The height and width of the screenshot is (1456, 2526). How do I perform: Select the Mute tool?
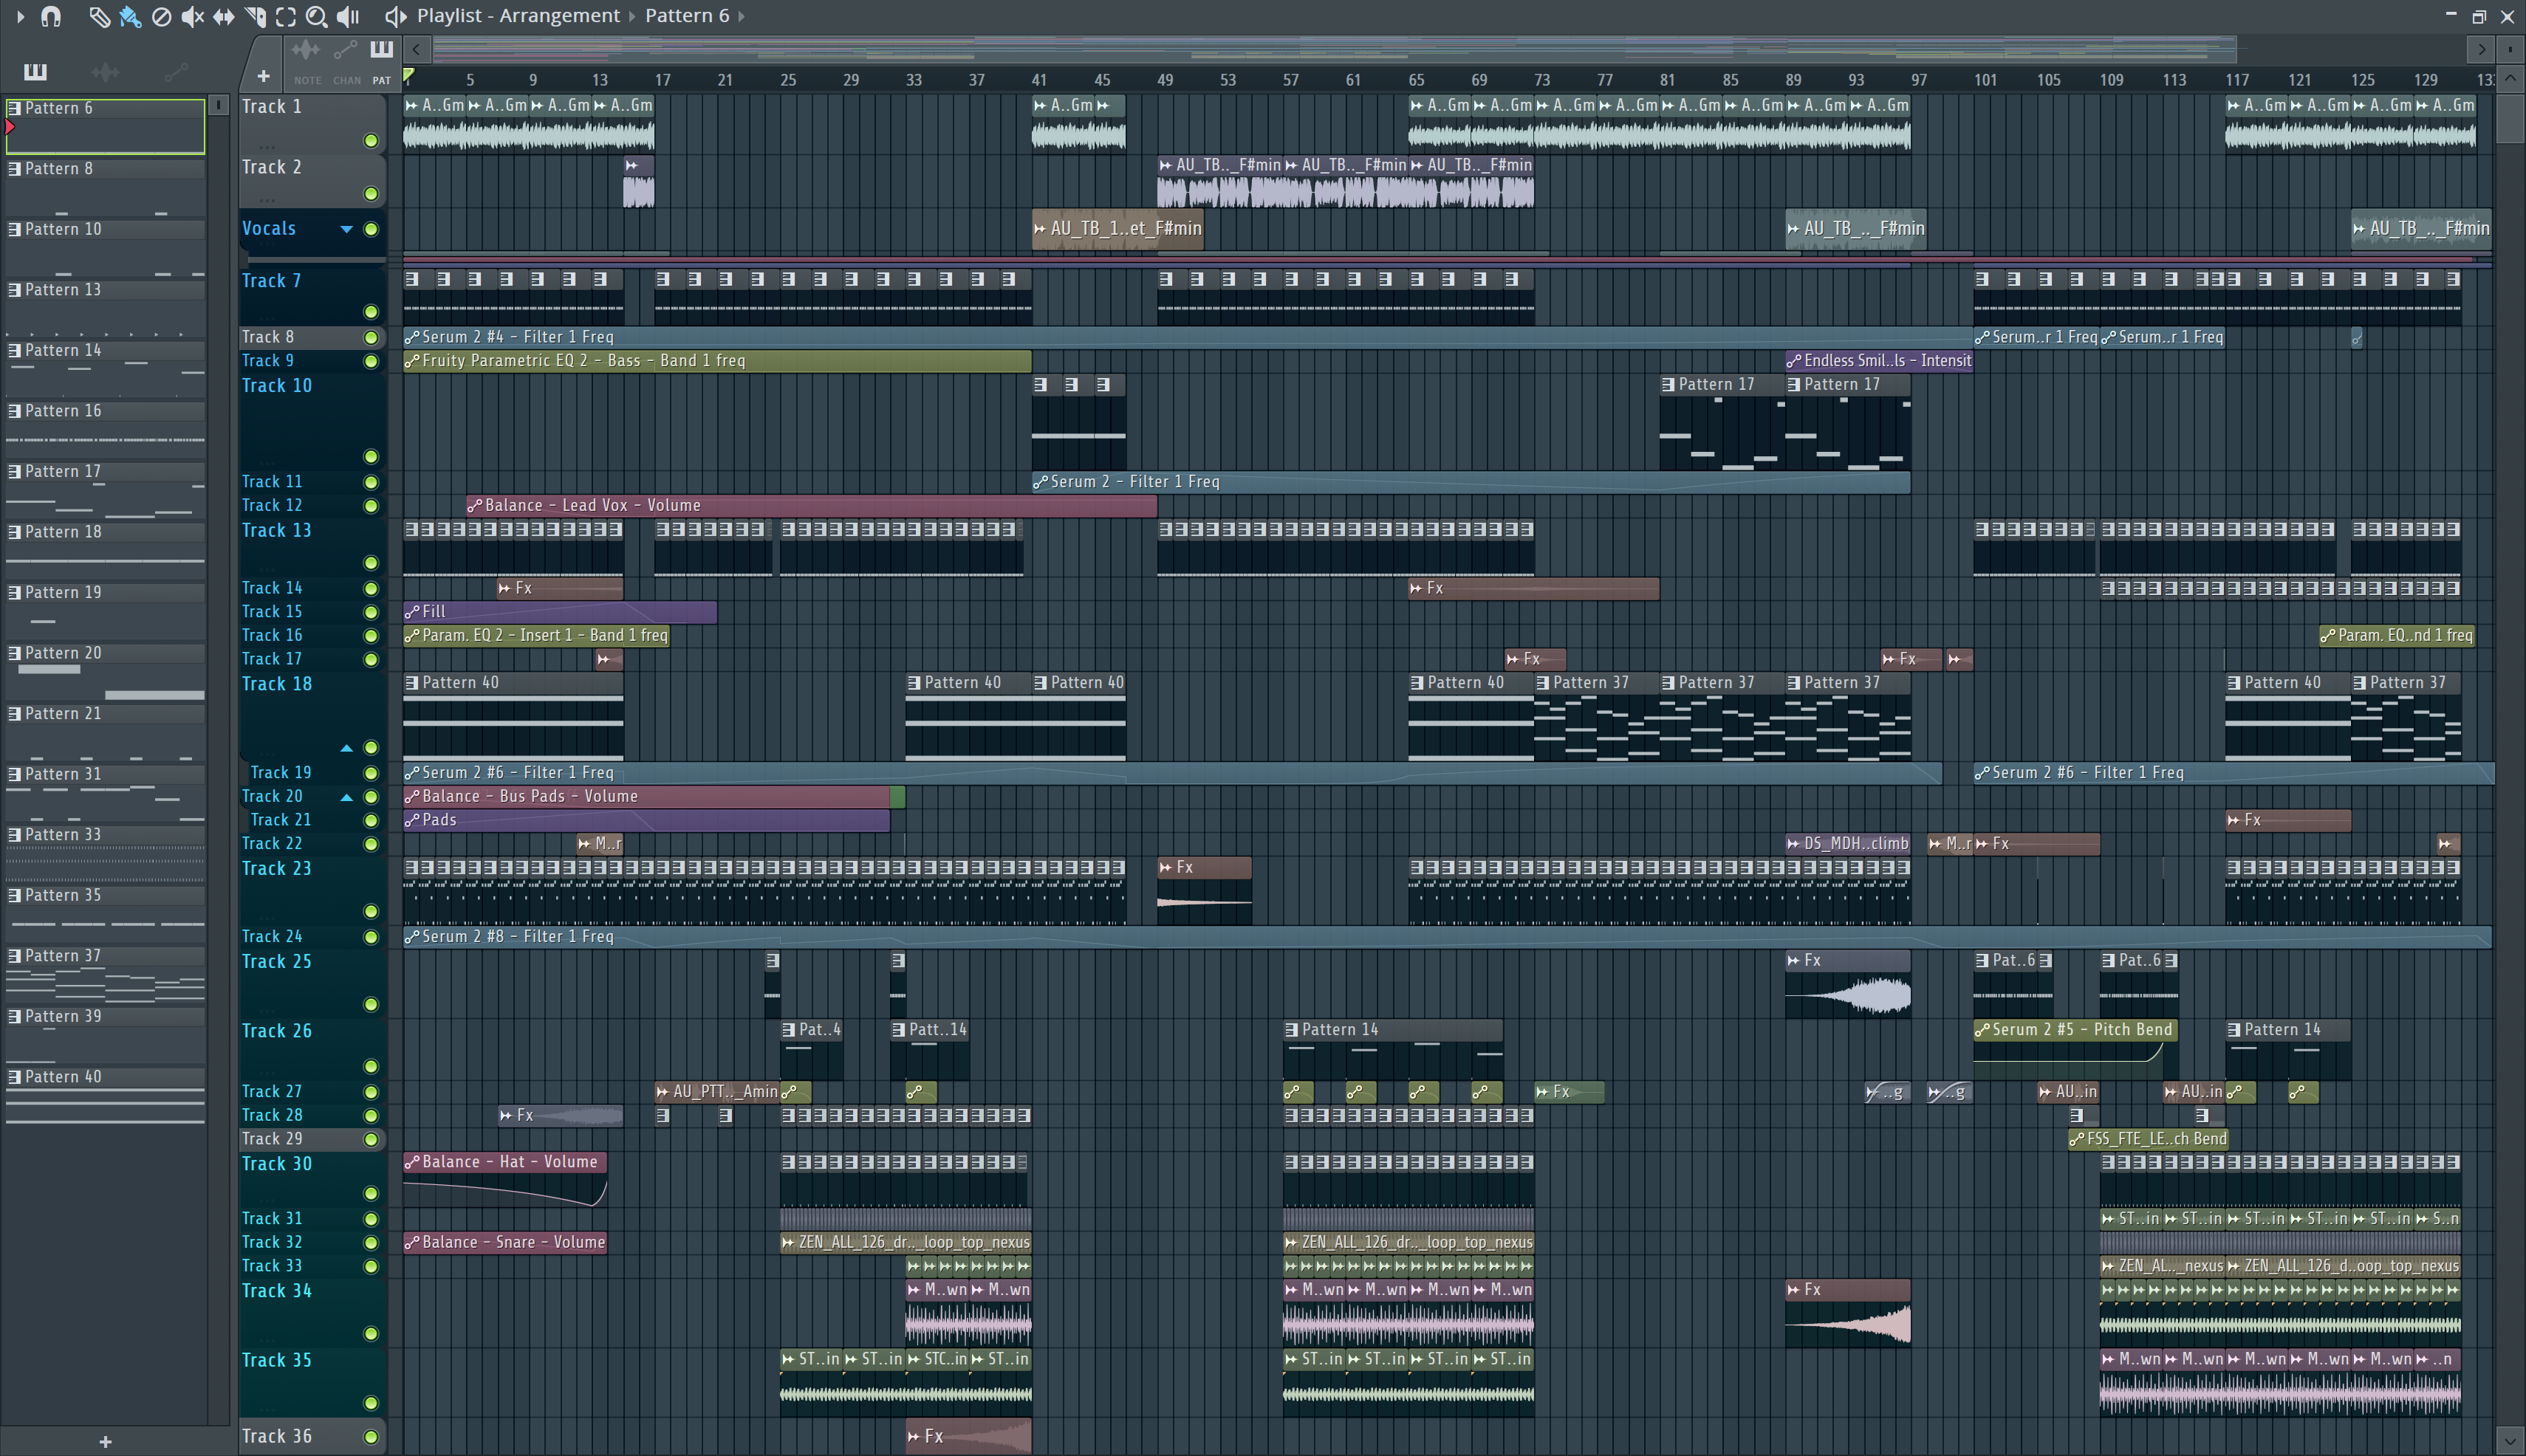(x=192, y=16)
